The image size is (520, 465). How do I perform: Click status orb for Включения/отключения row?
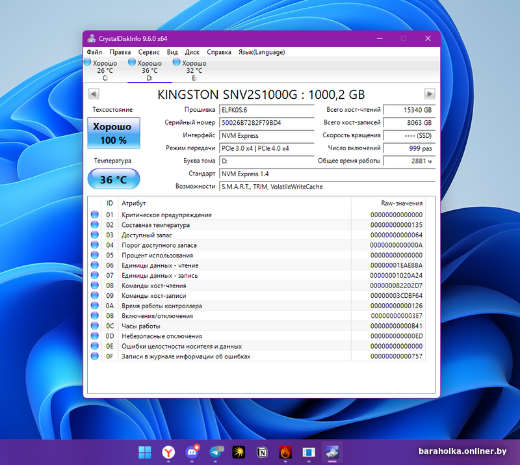[x=94, y=315]
